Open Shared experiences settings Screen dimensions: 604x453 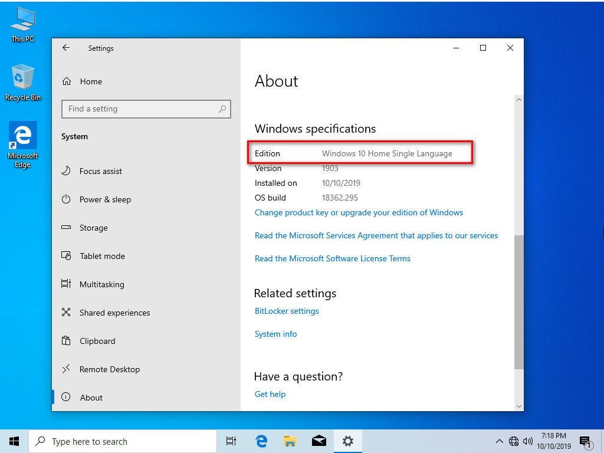(114, 313)
